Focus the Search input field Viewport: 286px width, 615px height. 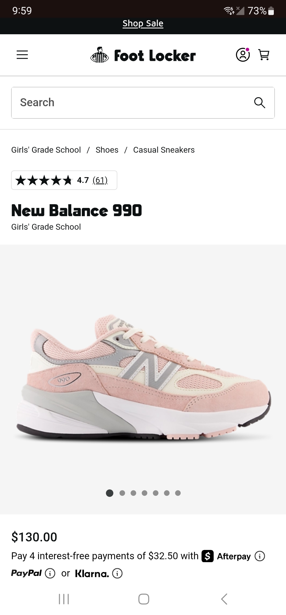[143, 103]
